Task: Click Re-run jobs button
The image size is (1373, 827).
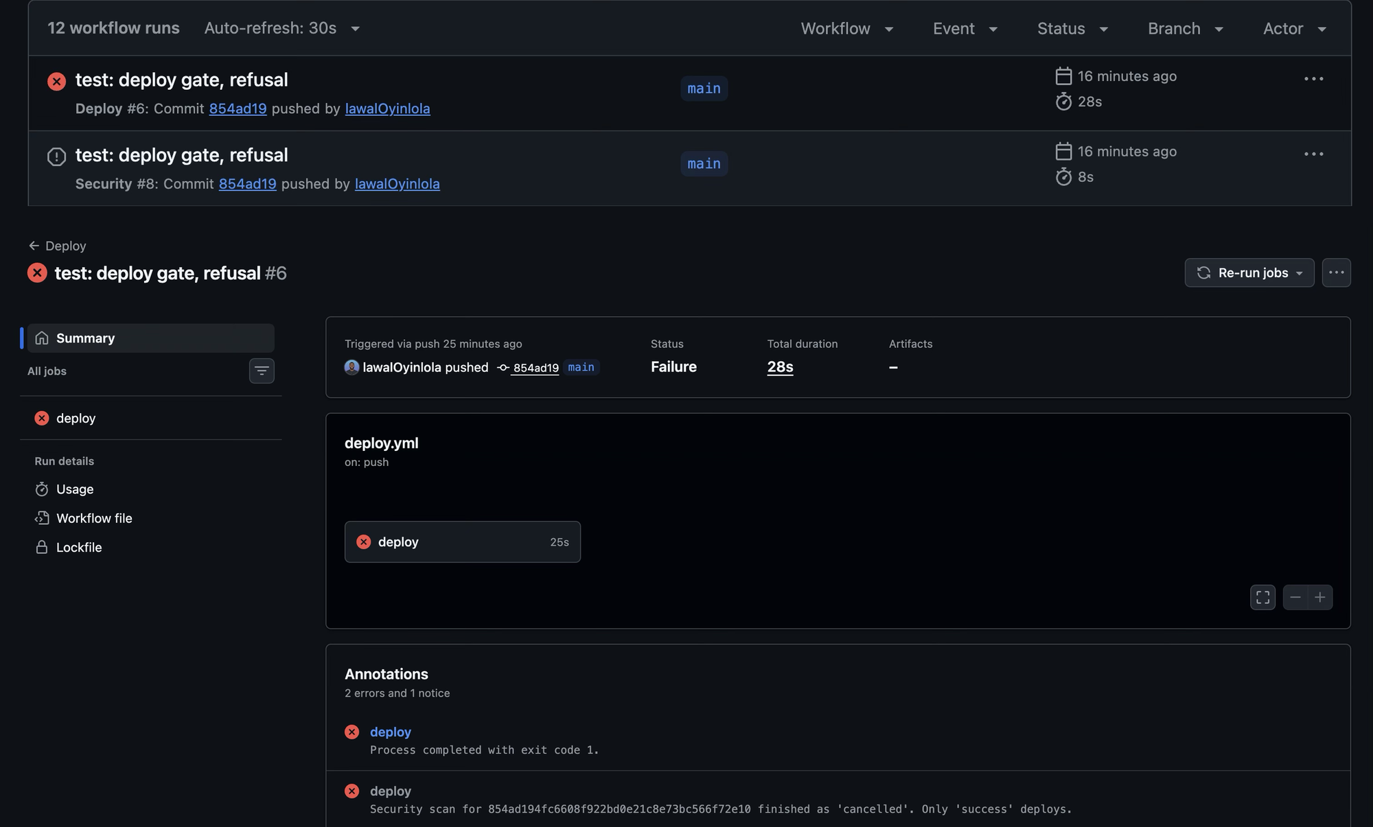Action: click(x=1249, y=272)
